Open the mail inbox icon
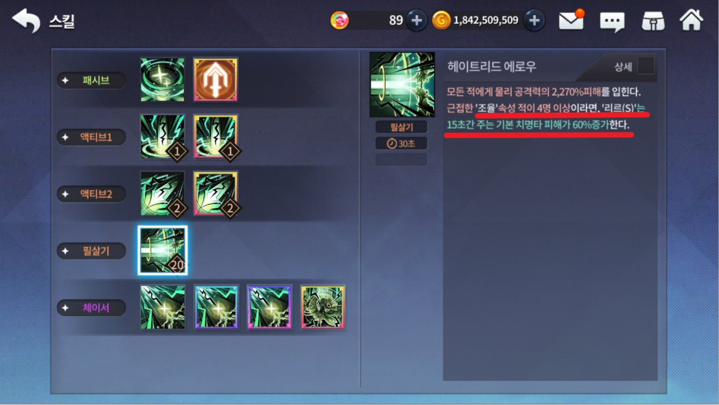Screen dimensions: 719x405 pos(572,21)
